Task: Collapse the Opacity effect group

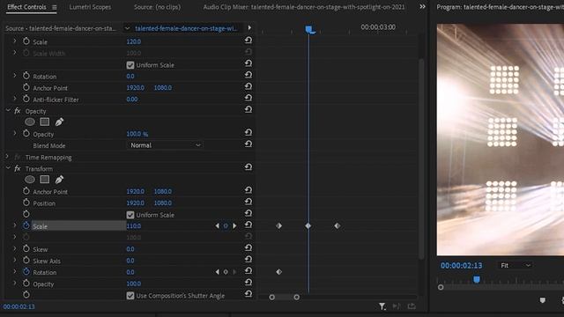Action: [8, 111]
